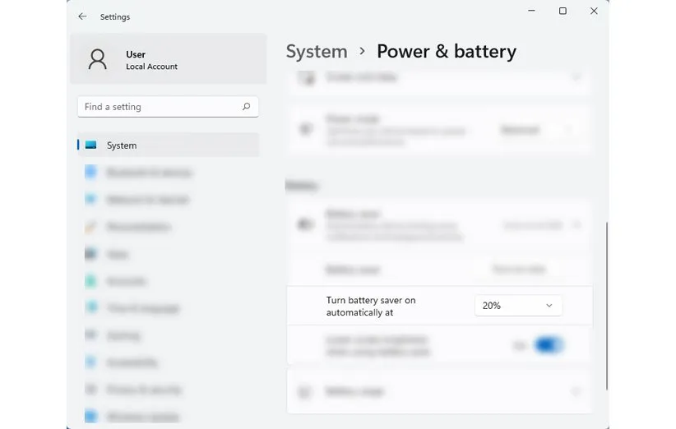The height and width of the screenshot is (429, 676).
Task: Select the Personalization paintbrush icon
Action: coord(91,227)
